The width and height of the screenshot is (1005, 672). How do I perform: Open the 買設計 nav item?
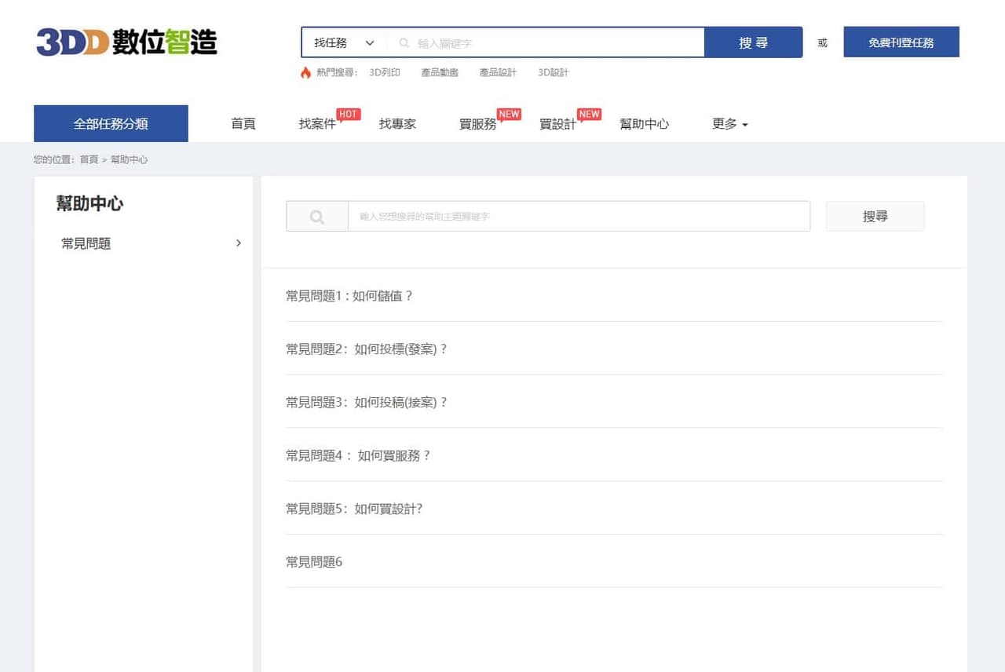pos(557,124)
